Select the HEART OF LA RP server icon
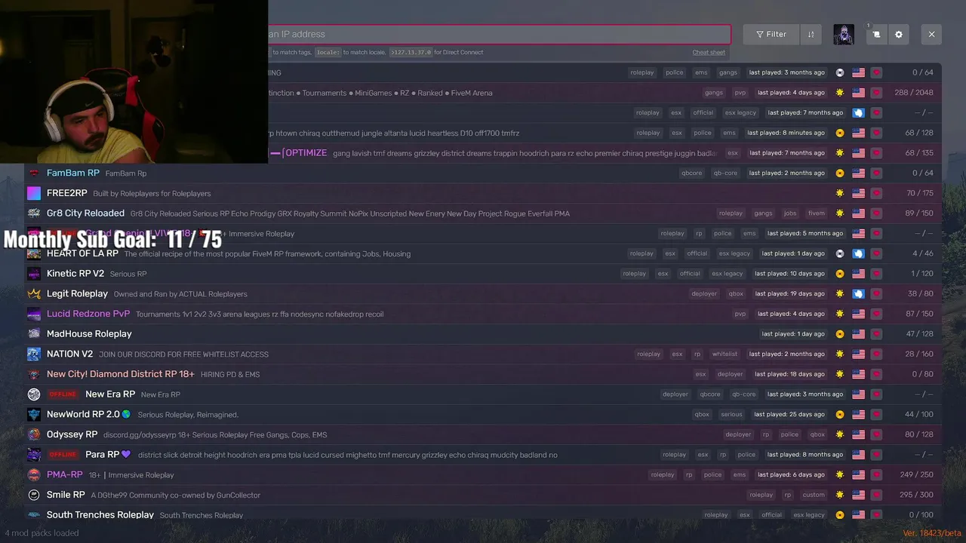The image size is (966, 543). 34,253
